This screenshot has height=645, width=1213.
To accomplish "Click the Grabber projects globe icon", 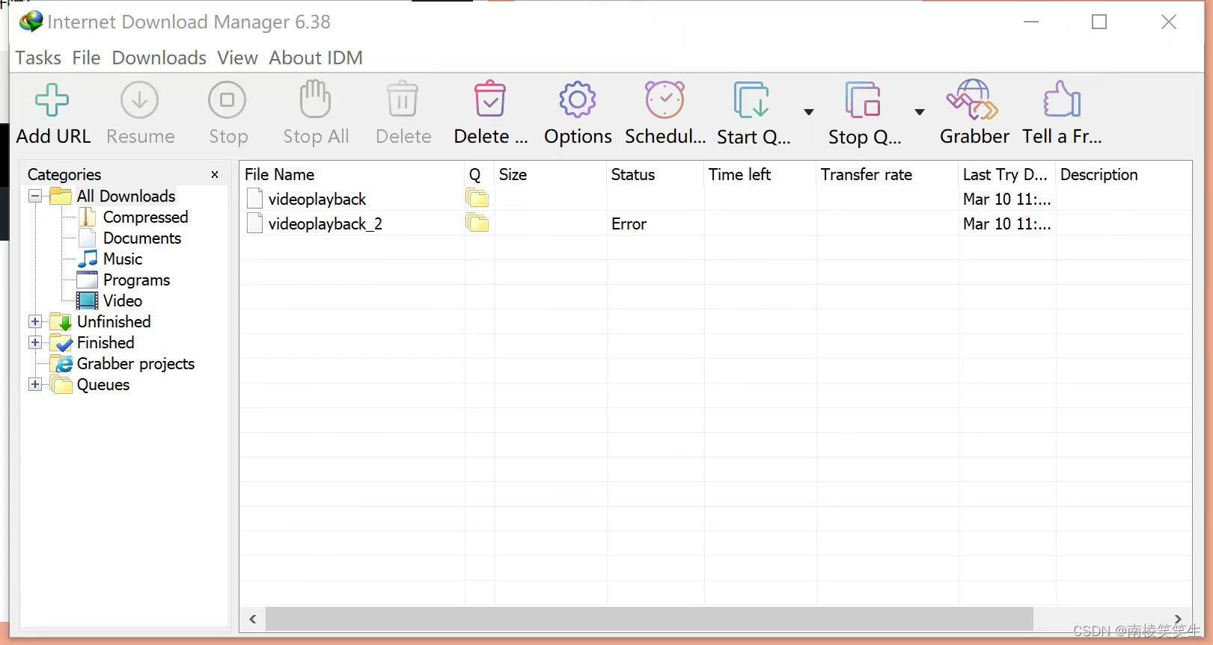I will (x=62, y=363).
